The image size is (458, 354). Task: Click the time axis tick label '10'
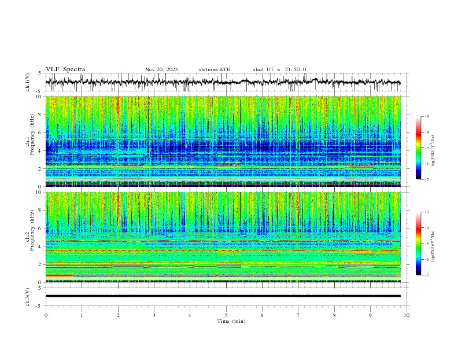coord(407,315)
